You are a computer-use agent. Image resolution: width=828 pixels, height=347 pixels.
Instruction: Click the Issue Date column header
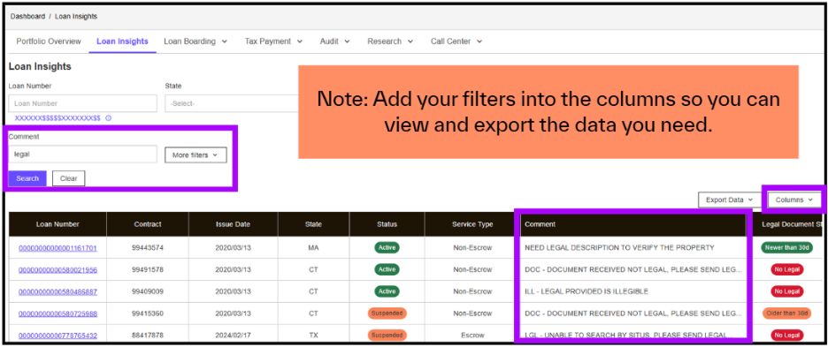(x=233, y=224)
